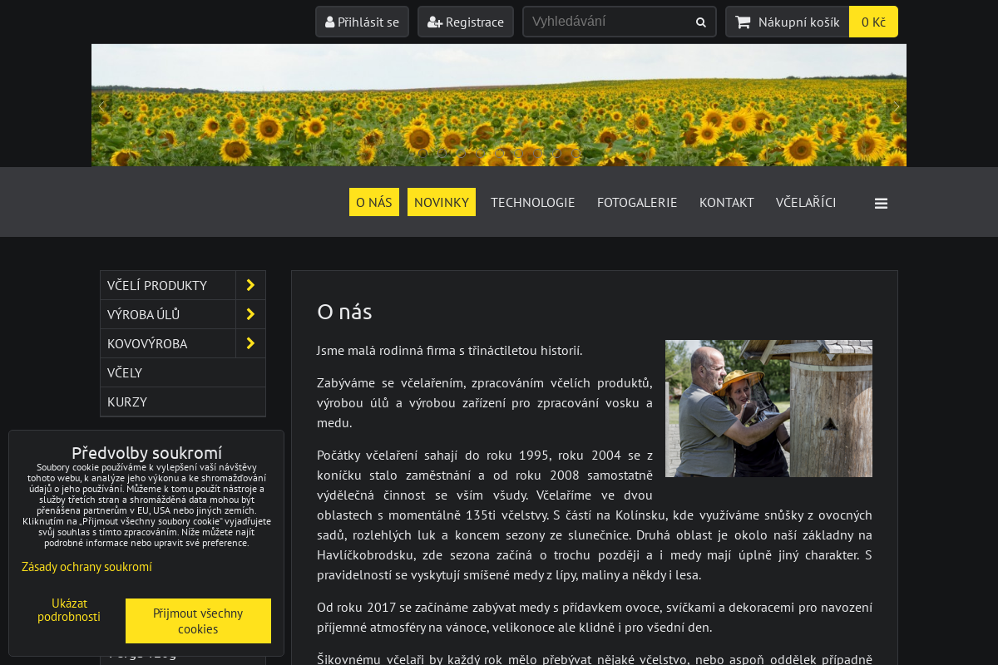Click the shopping cart icon

[743, 22]
